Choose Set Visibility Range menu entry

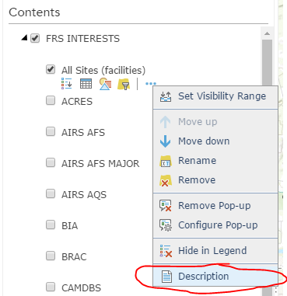pyautogui.click(x=215, y=96)
